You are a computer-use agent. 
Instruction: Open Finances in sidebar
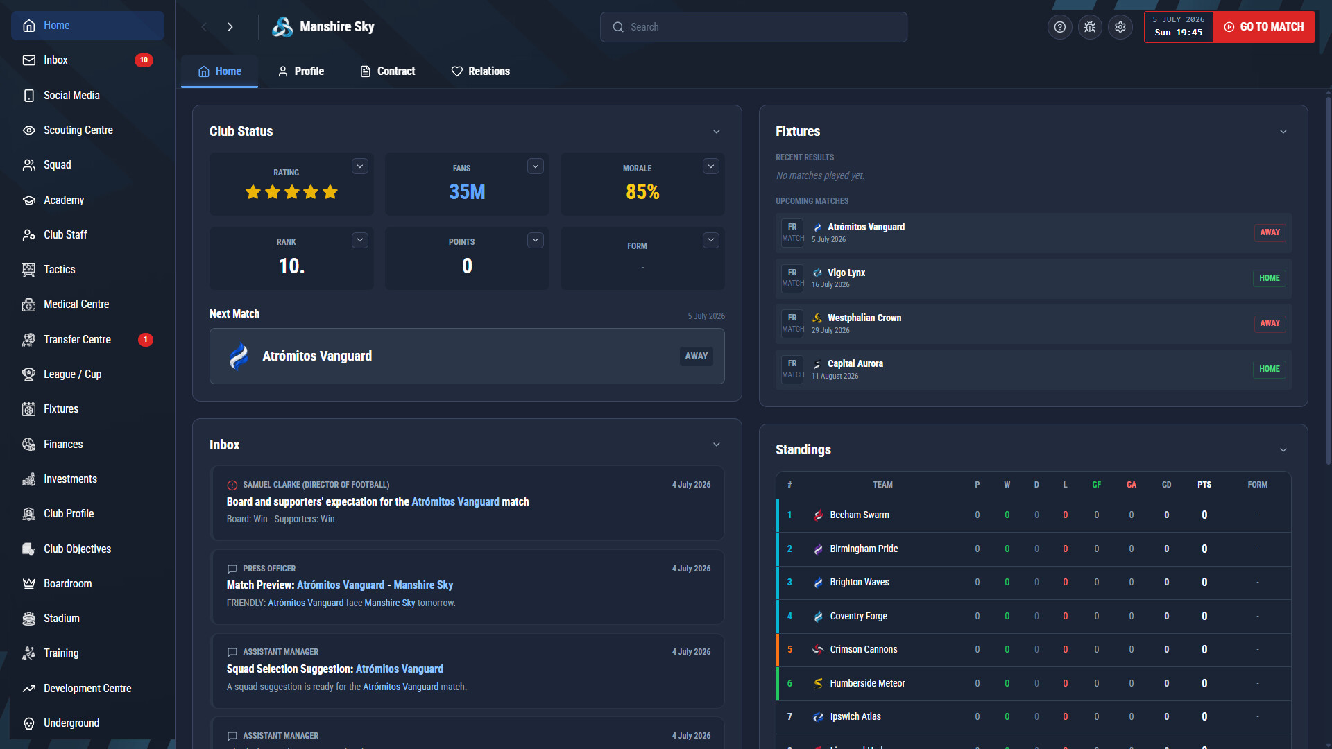tap(87, 444)
